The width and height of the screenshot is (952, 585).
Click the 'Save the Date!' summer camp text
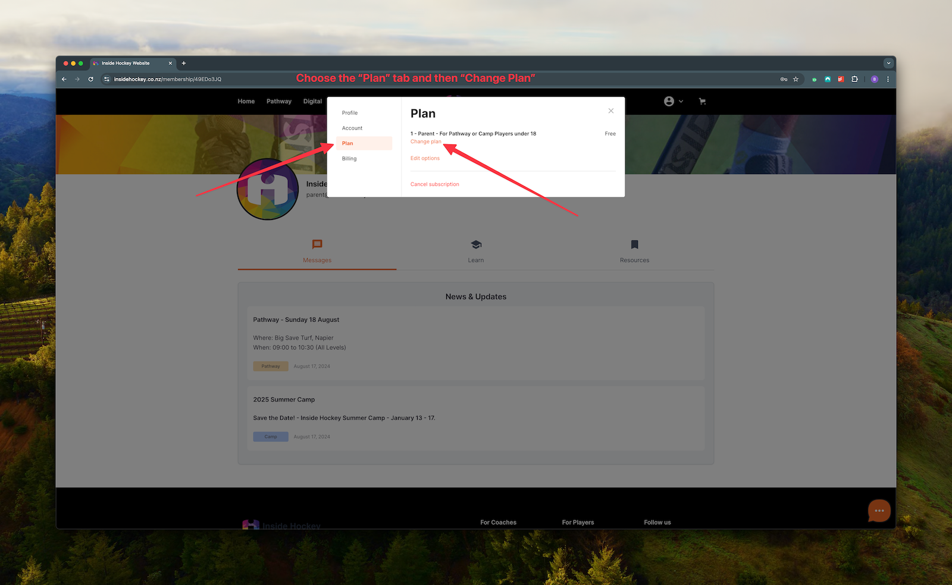pos(344,418)
